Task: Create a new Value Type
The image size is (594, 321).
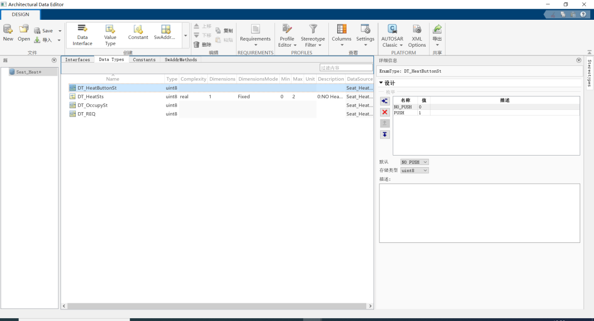Action: tap(110, 35)
